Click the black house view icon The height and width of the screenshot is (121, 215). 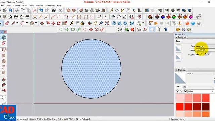coord(10,17)
